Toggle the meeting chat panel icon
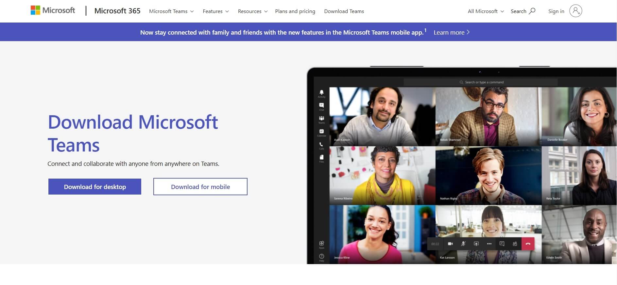Image resolution: width=617 pixels, height=285 pixels. [502, 244]
